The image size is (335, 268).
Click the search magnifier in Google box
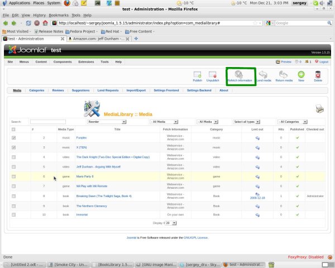pyautogui.click(x=329, y=23)
